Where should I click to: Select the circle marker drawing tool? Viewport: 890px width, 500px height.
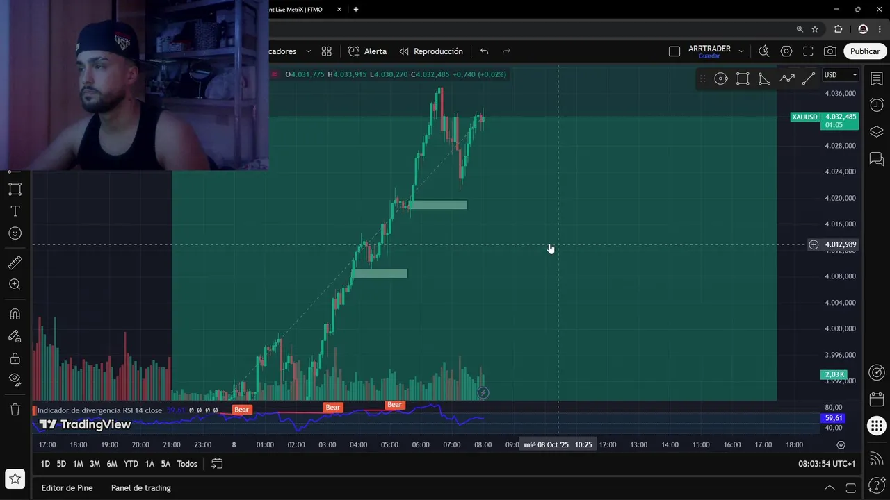[x=721, y=78]
